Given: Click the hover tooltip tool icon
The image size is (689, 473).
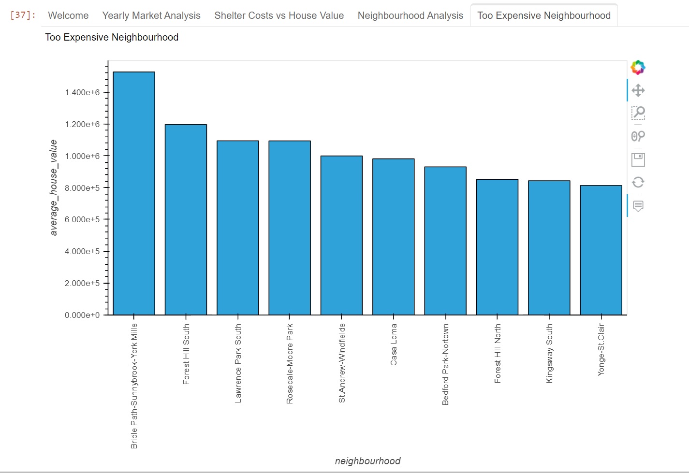Looking at the screenshot, I should point(638,206).
